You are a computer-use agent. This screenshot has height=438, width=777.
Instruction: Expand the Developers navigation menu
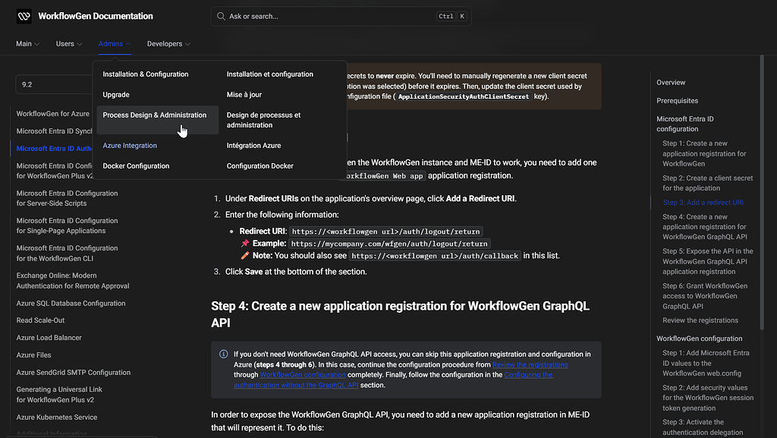[168, 44]
